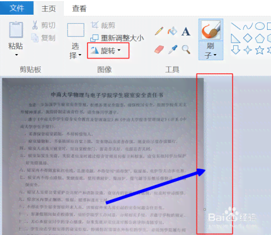Click 重新调整大小 resize button
This screenshot has height=235, width=271.
[117, 38]
